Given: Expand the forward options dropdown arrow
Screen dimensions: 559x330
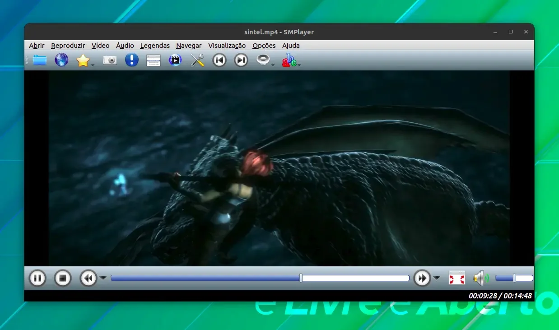Looking at the screenshot, I should 437,278.
